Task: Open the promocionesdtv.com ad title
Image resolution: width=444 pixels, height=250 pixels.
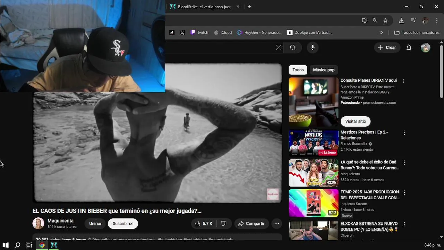Action: click(x=369, y=80)
